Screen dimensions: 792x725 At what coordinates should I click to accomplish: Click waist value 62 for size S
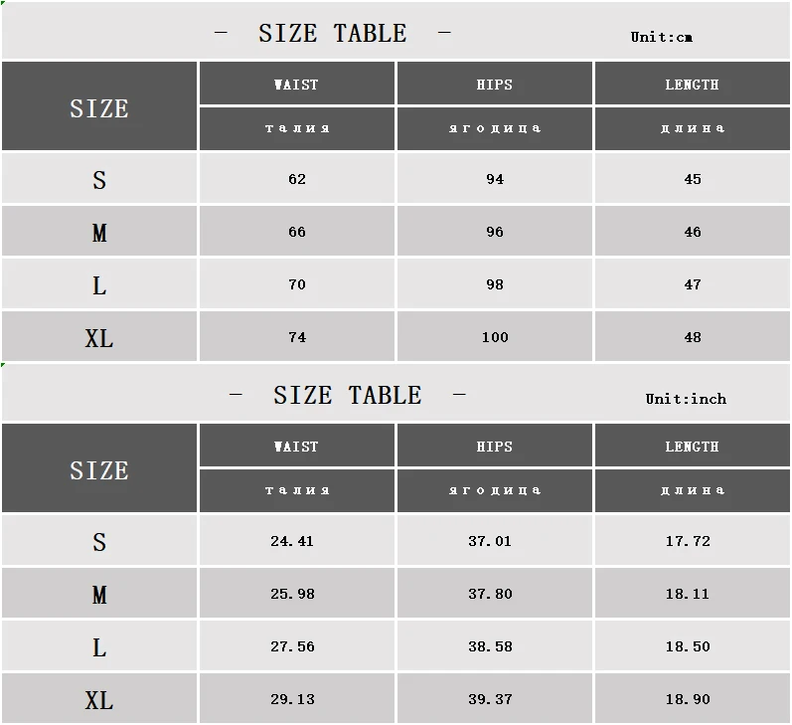click(x=297, y=179)
